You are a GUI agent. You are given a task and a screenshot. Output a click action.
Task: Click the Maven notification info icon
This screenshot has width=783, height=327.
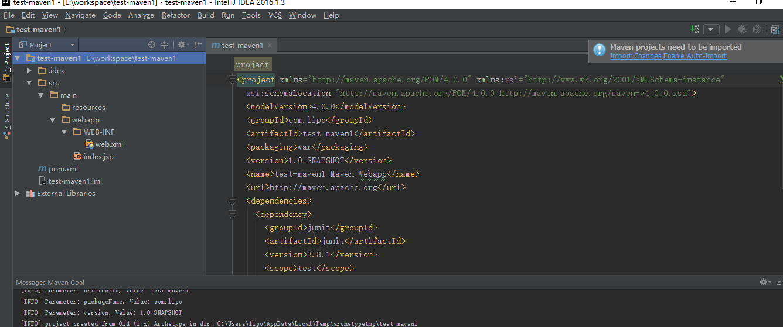pyautogui.click(x=599, y=50)
